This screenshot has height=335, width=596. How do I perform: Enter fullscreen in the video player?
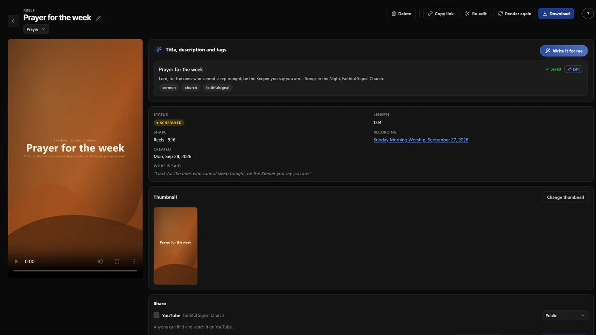point(117,261)
